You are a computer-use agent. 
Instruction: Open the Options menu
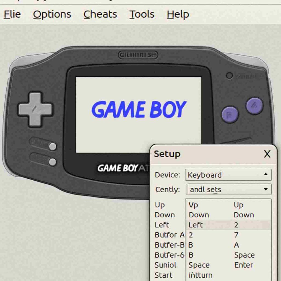[x=52, y=14]
